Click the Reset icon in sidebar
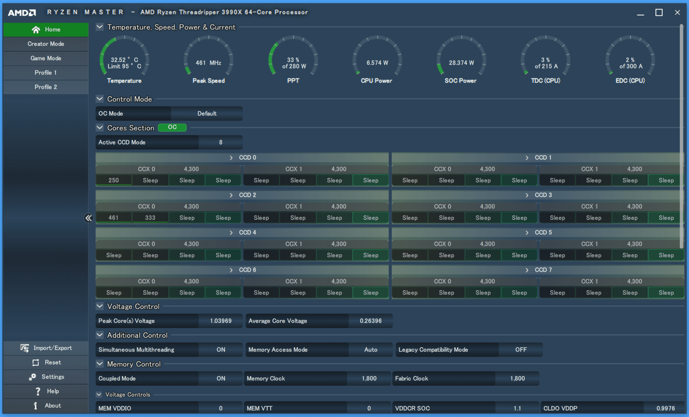The width and height of the screenshot is (689, 417). (35, 363)
